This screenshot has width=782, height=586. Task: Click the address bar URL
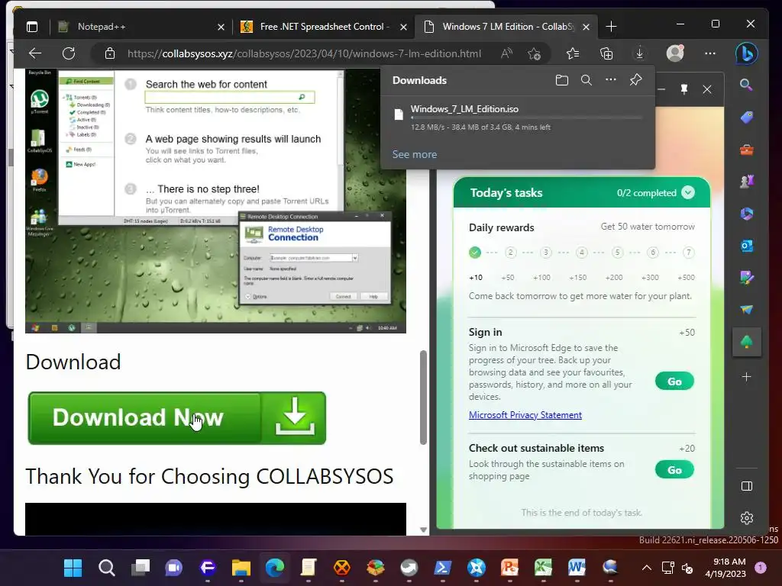(304, 53)
